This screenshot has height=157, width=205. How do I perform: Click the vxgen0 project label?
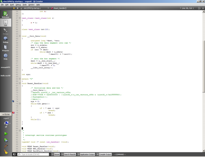coord(6,118)
